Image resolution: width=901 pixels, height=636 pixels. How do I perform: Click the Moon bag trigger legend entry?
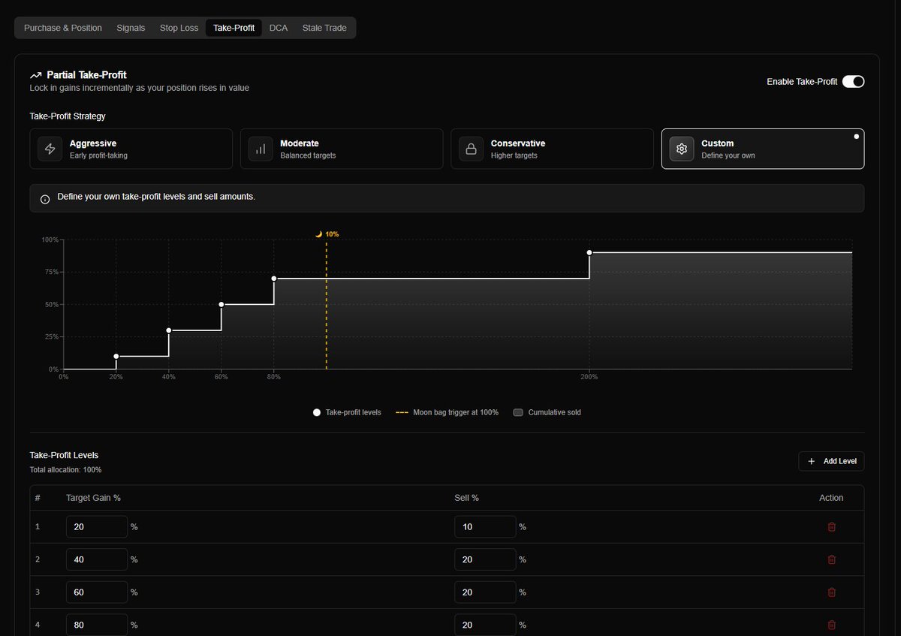click(447, 412)
